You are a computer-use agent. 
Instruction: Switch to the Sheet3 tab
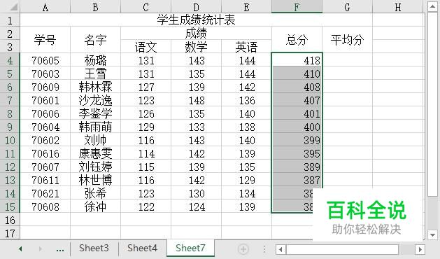pos(94,248)
